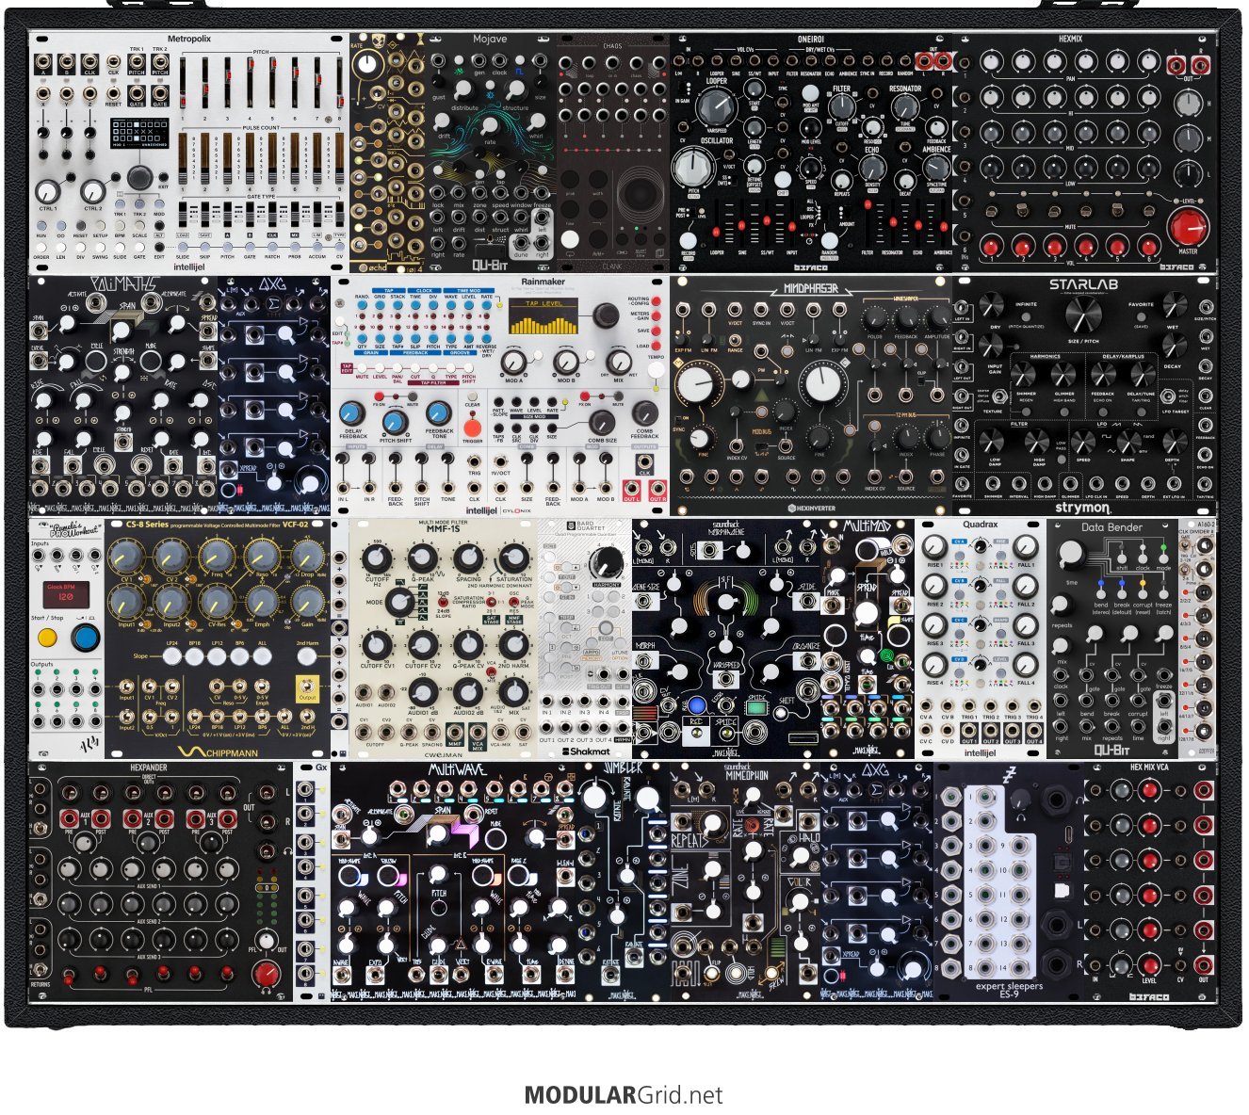Click the SCALE button on Metropolix
This screenshot has height=1115, width=1249.
coord(138,227)
